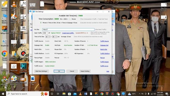
Task: Launch the Google Chrome desktop shortcut
Action: (5, 55)
